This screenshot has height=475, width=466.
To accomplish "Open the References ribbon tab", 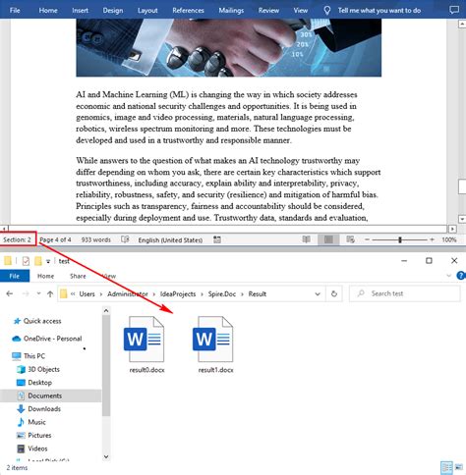I will click(188, 11).
